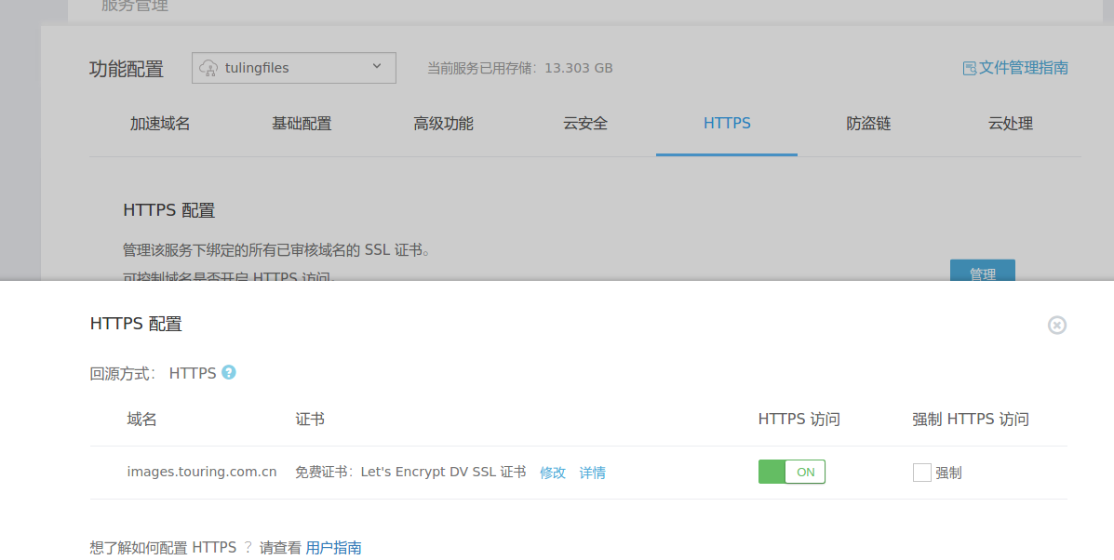Open the 文件管理指南 guide
The image size is (1114, 560).
tap(1024, 67)
